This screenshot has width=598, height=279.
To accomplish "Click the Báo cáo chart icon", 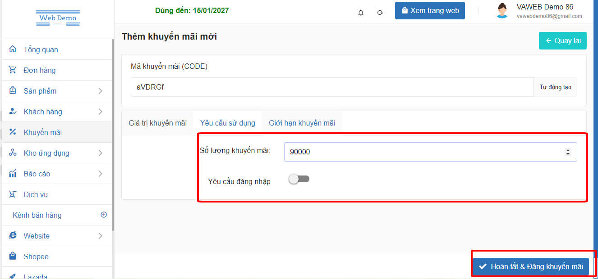I will pos(13,174).
